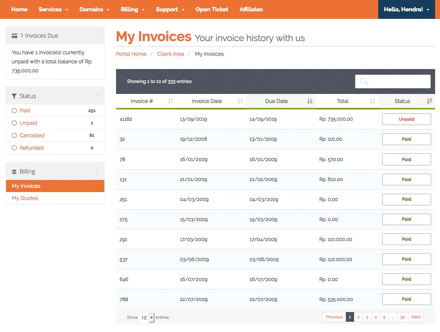Open the Show entries count dropdown
Image resolution: width=440 pixels, height=332 pixels.
147,318
